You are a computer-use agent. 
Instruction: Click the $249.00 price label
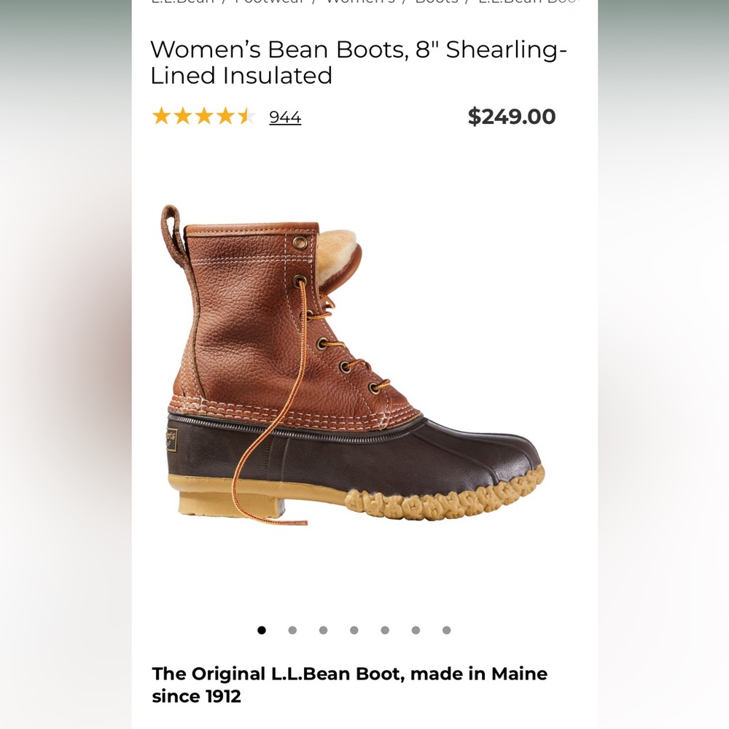click(x=512, y=116)
